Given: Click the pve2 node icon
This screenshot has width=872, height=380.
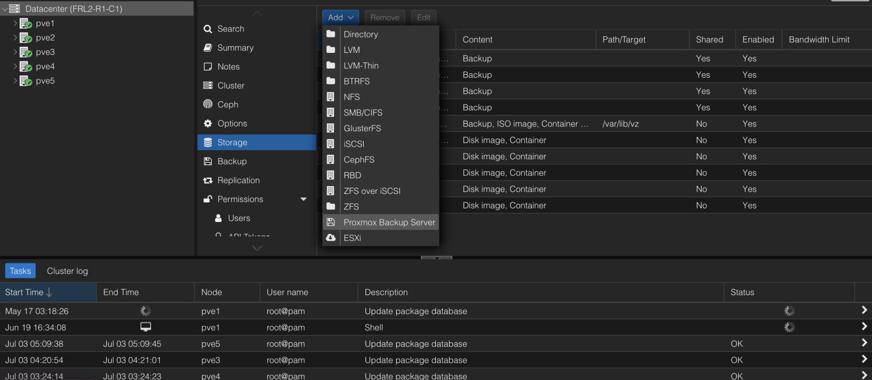Looking at the screenshot, I should point(26,38).
